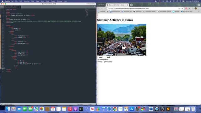Screen dimensions: 201x113
Task: Click the 'Summer Activites in Ennis' heading
Action: [115, 20]
